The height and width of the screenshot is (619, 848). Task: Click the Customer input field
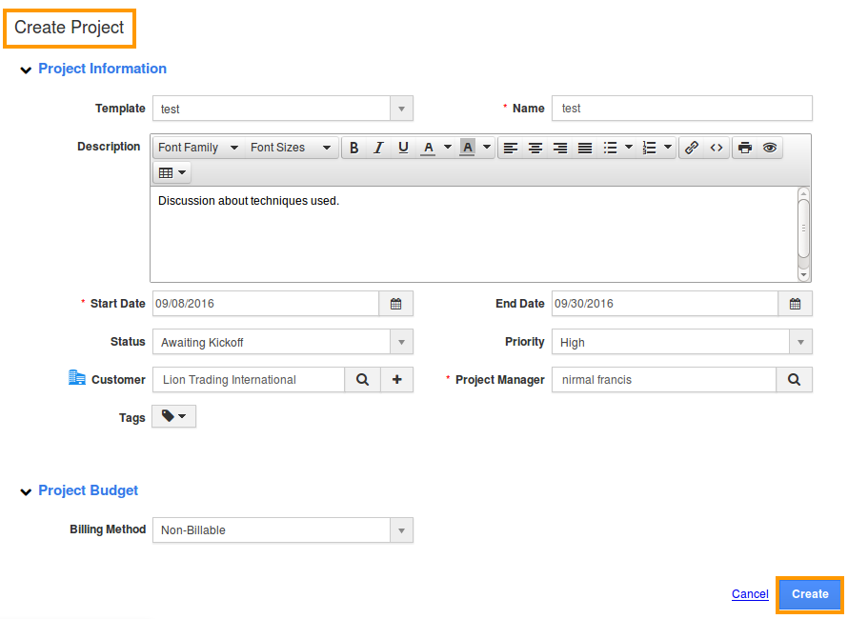tap(249, 380)
